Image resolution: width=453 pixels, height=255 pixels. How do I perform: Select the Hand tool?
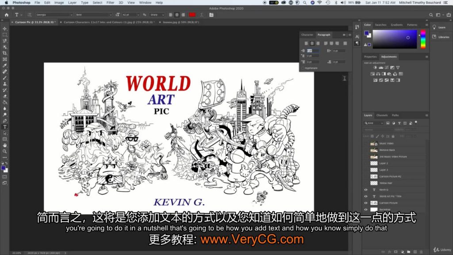tap(4, 145)
